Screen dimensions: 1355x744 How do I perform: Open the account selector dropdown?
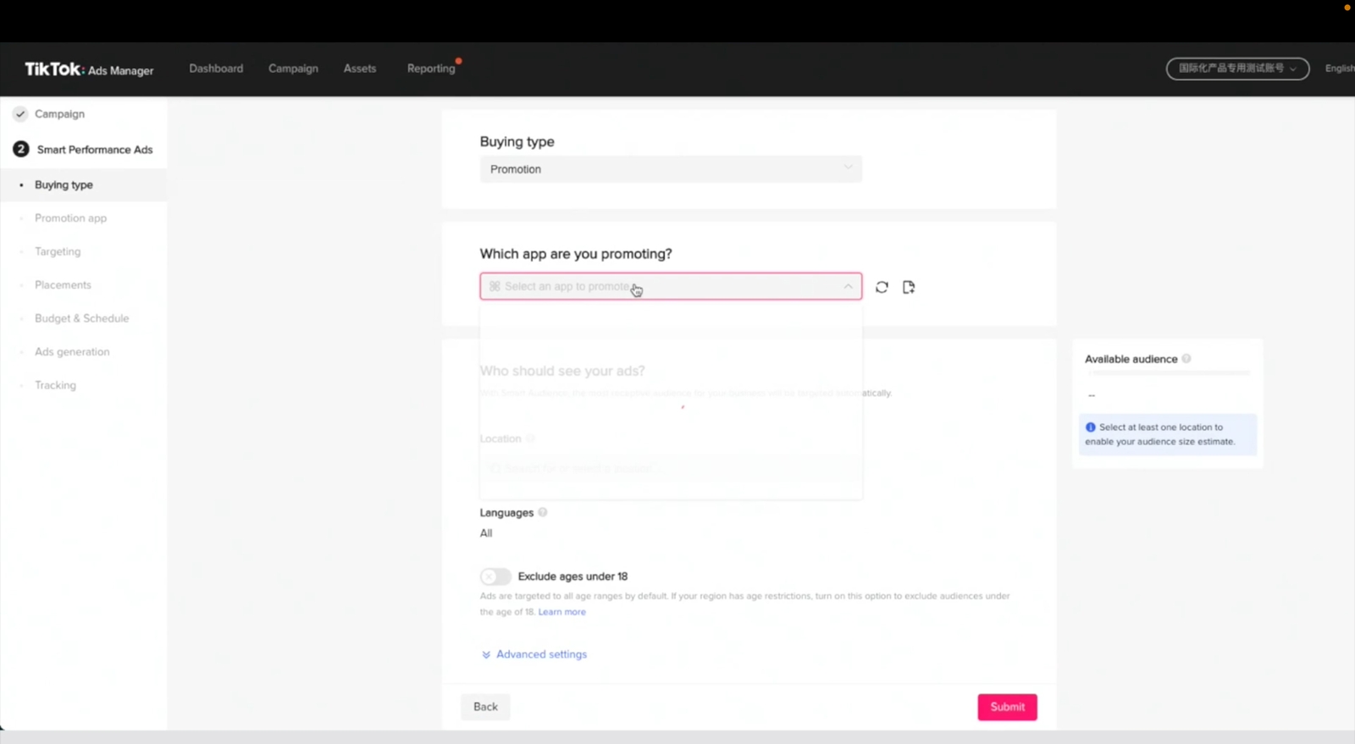coord(1237,69)
